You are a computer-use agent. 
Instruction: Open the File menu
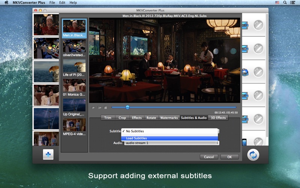click(x=52, y=3)
